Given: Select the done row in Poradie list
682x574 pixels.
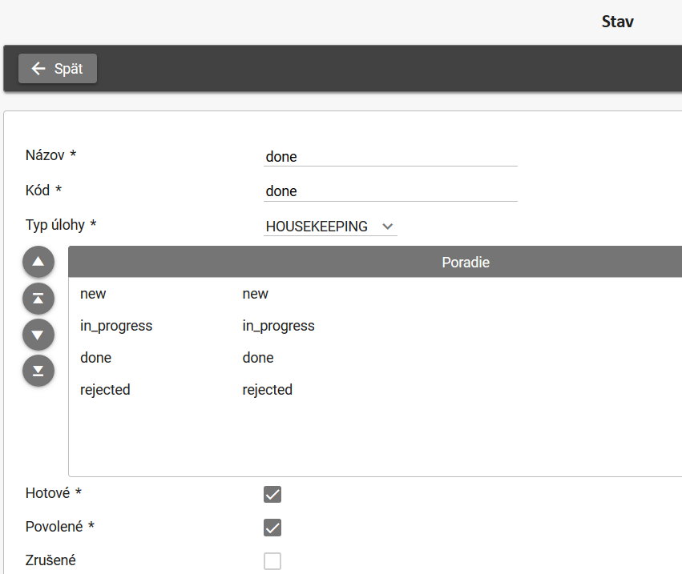Looking at the screenshot, I should click(96, 358).
